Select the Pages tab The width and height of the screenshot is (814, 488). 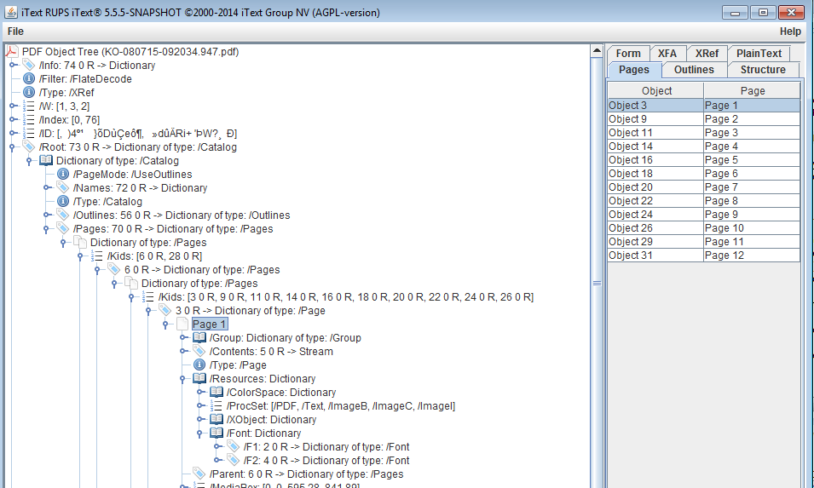(x=634, y=70)
